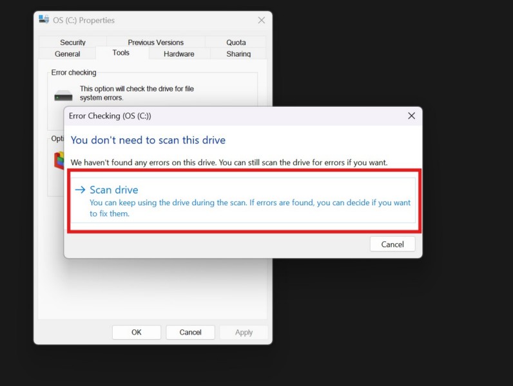Click the colorful defragment icon in Optimize section

59,161
